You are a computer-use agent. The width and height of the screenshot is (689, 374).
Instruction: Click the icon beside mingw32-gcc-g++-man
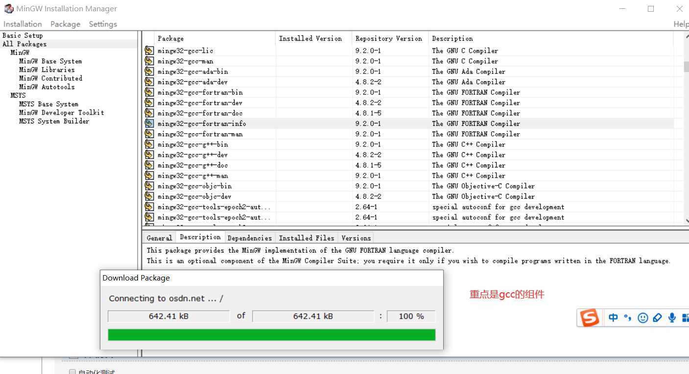pos(149,175)
